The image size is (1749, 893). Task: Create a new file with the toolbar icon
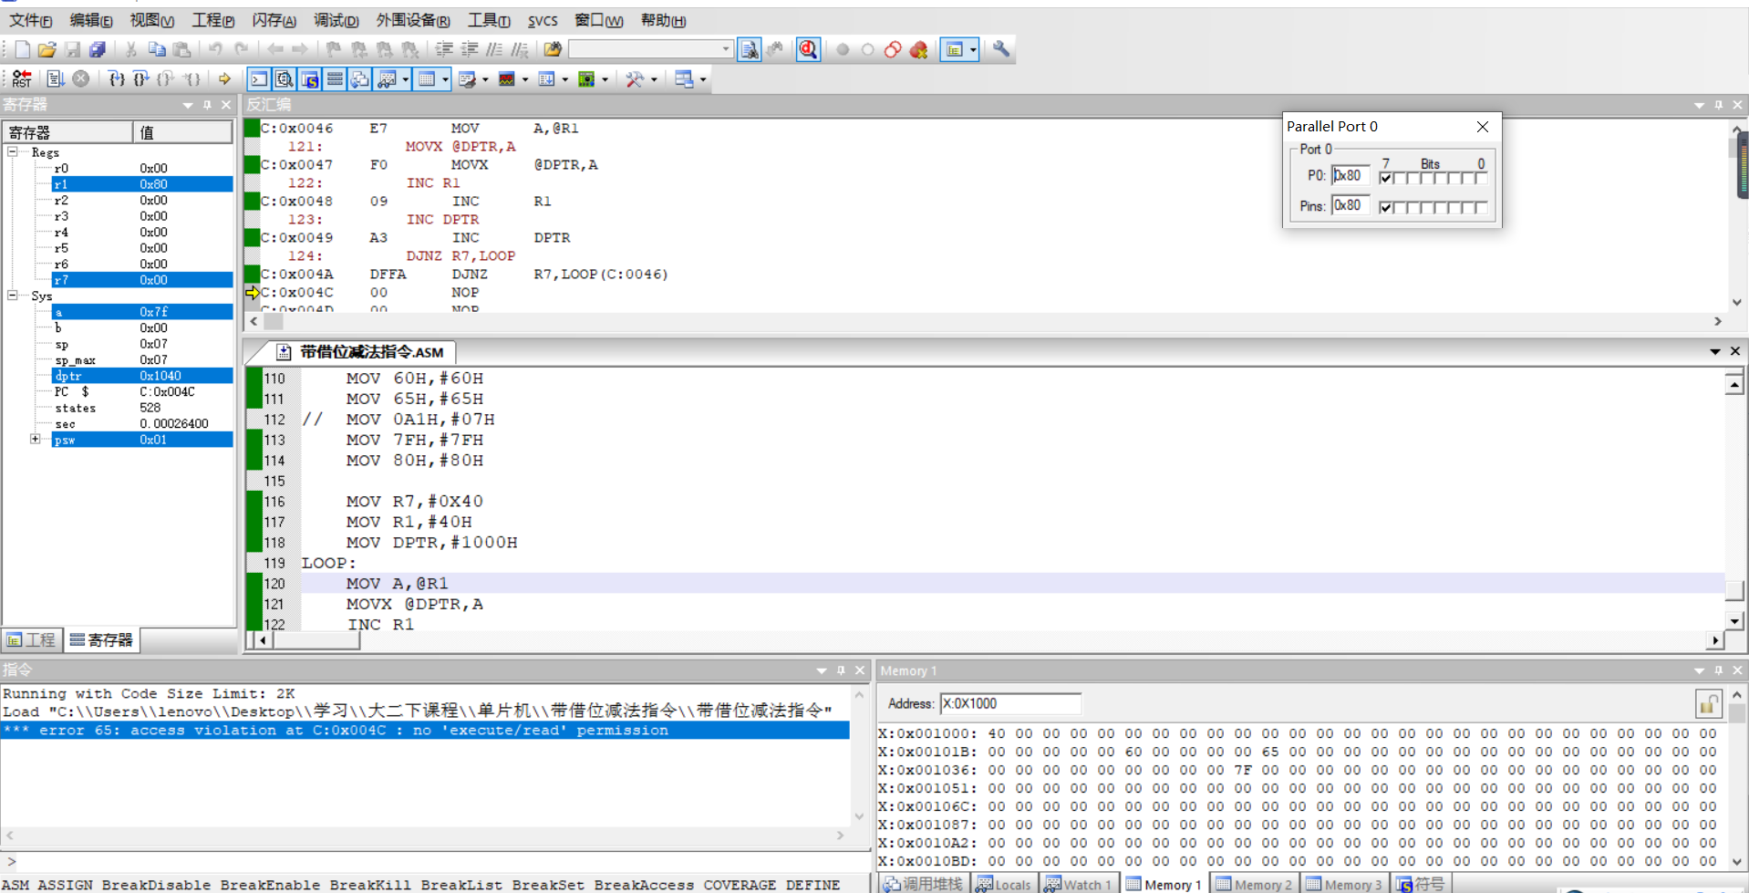tap(22, 50)
